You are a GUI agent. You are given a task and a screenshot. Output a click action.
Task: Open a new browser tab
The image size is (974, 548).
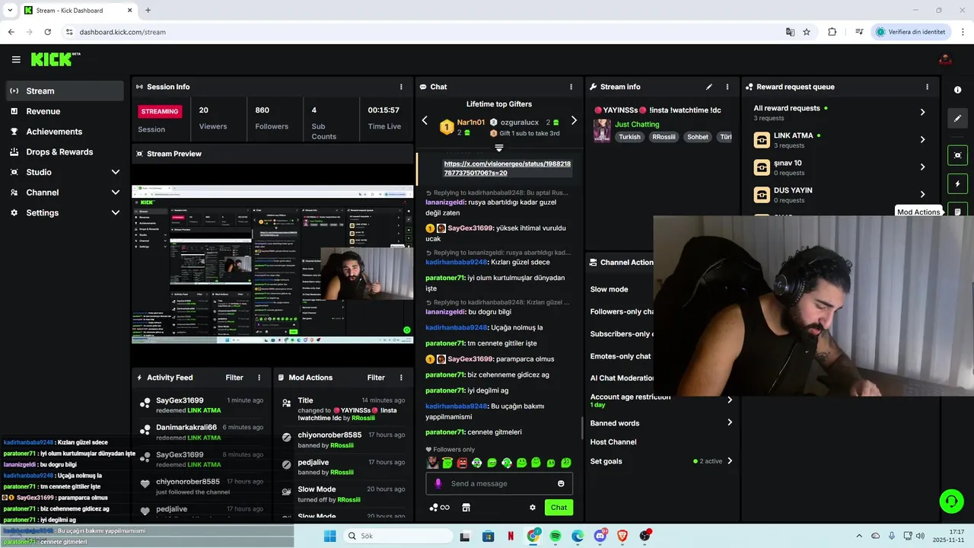pos(148,11)
